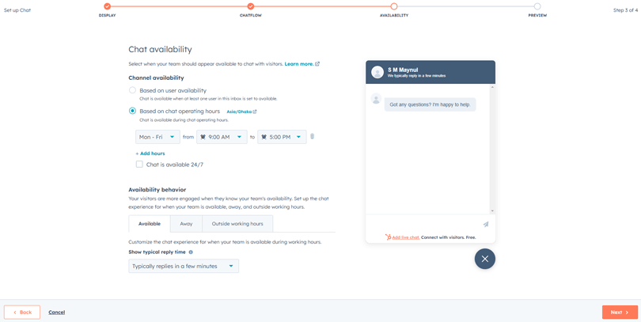Click the Step 3 of 4 text
The height and width of the screenshot is (322, 641).
[625, 10]
